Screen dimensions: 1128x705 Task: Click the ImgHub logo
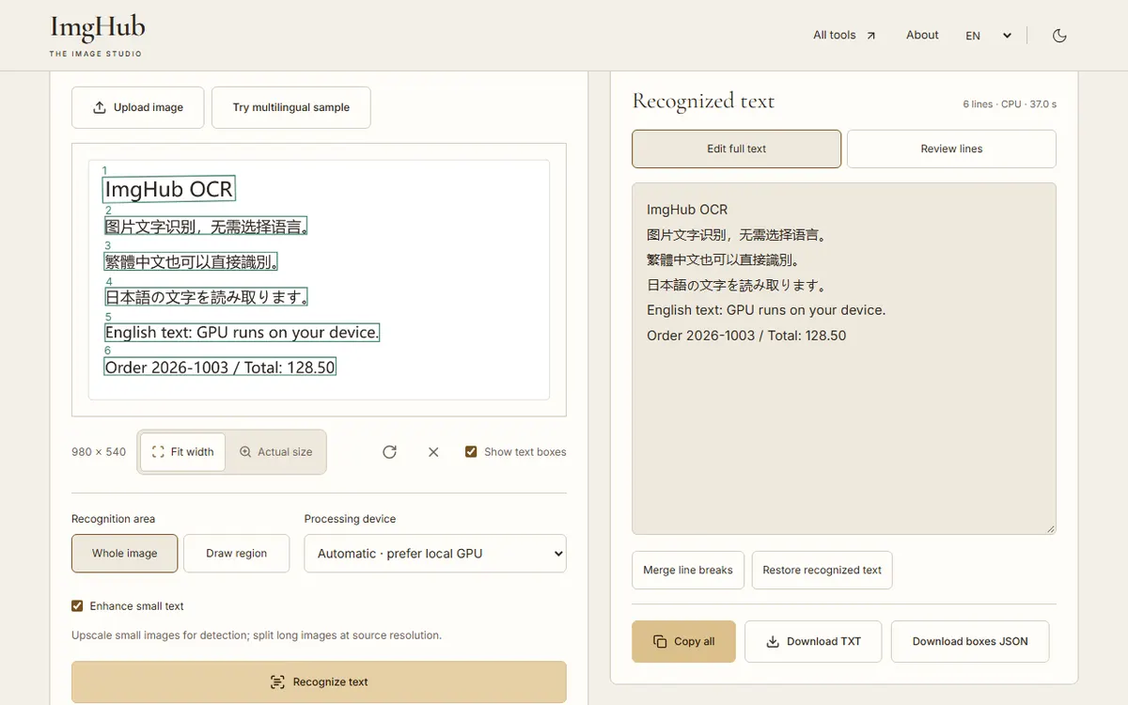tap(98, 36)
